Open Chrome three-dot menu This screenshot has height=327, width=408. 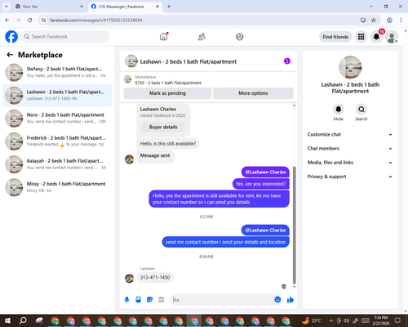401,20
